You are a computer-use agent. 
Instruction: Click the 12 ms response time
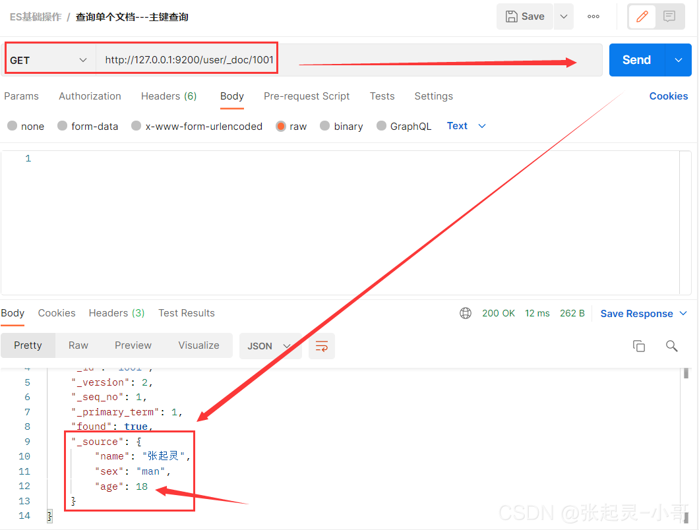coord(537,313)
